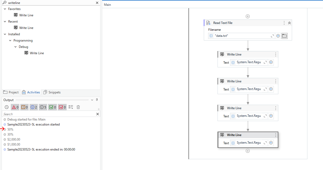Toggle the Information messages filter showing 2
The height and width of the screenshot is (170, 323).
click(x=34, y=107)
